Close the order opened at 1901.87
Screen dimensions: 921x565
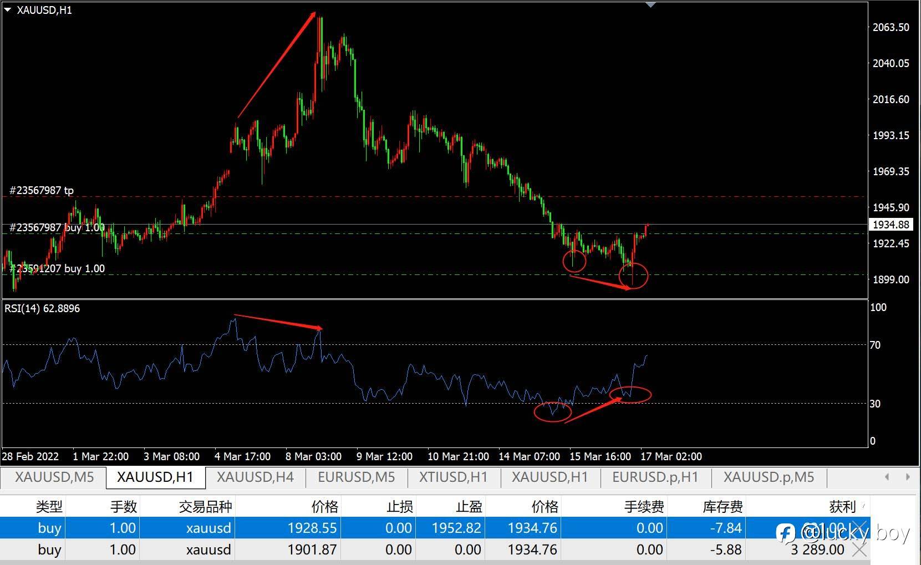point(859,549)
